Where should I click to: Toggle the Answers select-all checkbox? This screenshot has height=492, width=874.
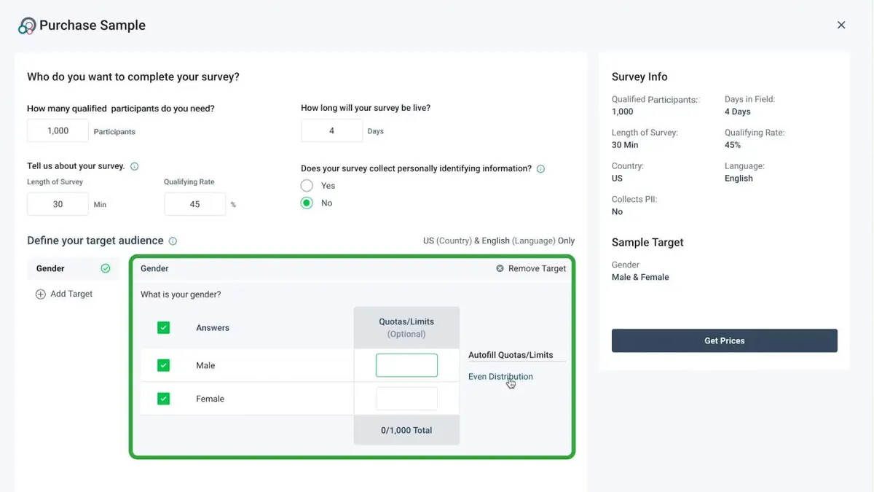coord(163,328)
